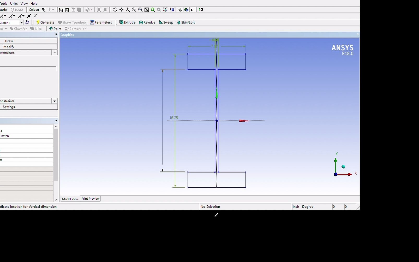Image resolution: width=419 pixels, height=262 pixels.
Task: Open the Parameters dialog
Action: 101,22
